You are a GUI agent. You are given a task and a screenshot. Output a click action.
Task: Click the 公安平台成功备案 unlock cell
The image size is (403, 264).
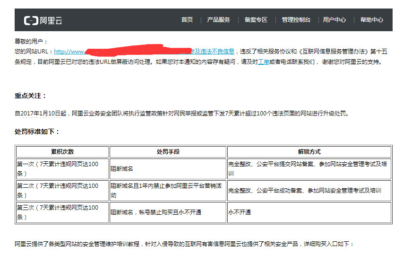coord(309,191)
